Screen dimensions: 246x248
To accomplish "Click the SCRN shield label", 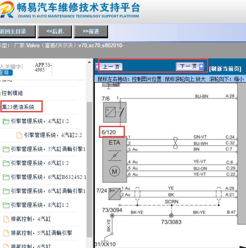I will [x=172, y=202].
